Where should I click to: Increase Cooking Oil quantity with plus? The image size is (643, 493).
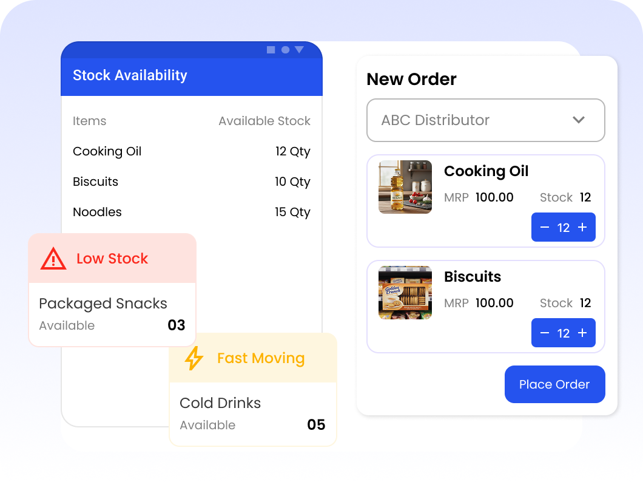pos(582,227)
